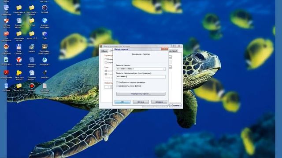
Task: Click Справка in the password dialog
Action: (159, 102)
